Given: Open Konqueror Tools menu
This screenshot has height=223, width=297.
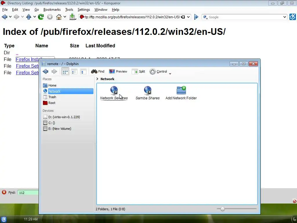Looking at the screenshot, I should pyautogui.click(x=69, y=10).
